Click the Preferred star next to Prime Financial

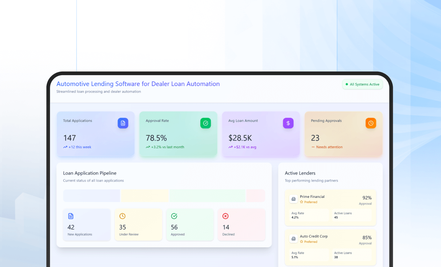point(301,202)
